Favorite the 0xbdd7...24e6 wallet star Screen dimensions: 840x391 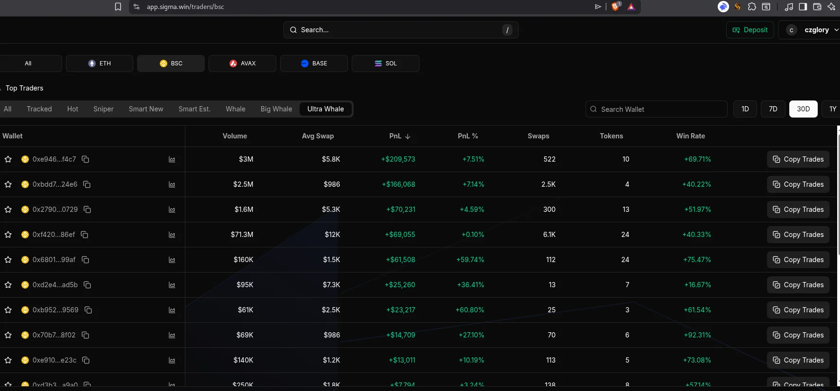(8, 184)
